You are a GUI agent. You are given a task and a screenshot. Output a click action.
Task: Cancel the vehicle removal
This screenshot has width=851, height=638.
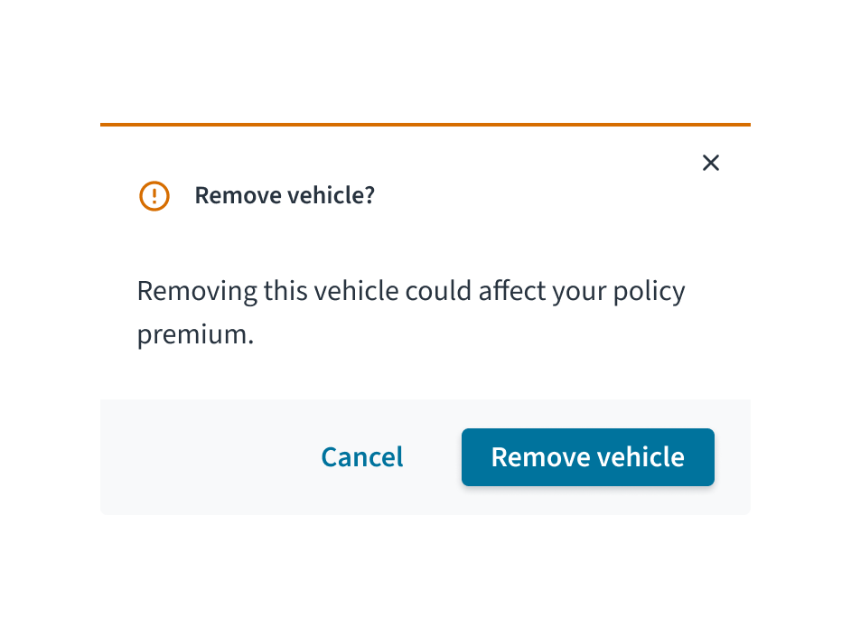[362, 457]
